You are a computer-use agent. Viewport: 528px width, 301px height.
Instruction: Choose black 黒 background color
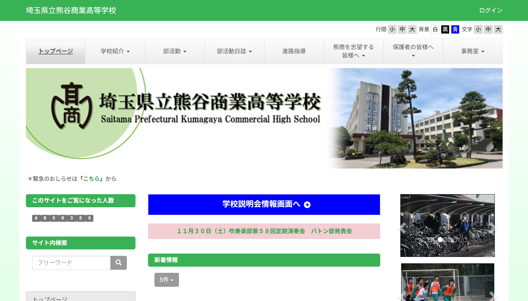(x=445, y=30)
